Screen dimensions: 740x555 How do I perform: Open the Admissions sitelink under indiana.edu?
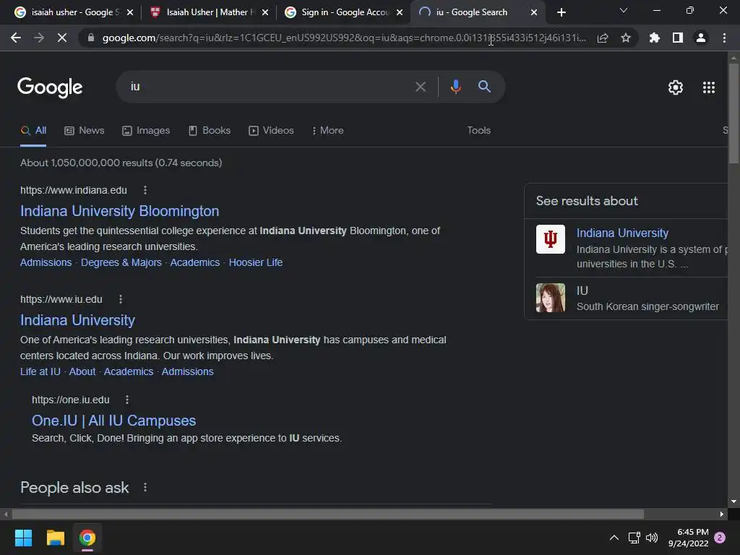point(46,262)
